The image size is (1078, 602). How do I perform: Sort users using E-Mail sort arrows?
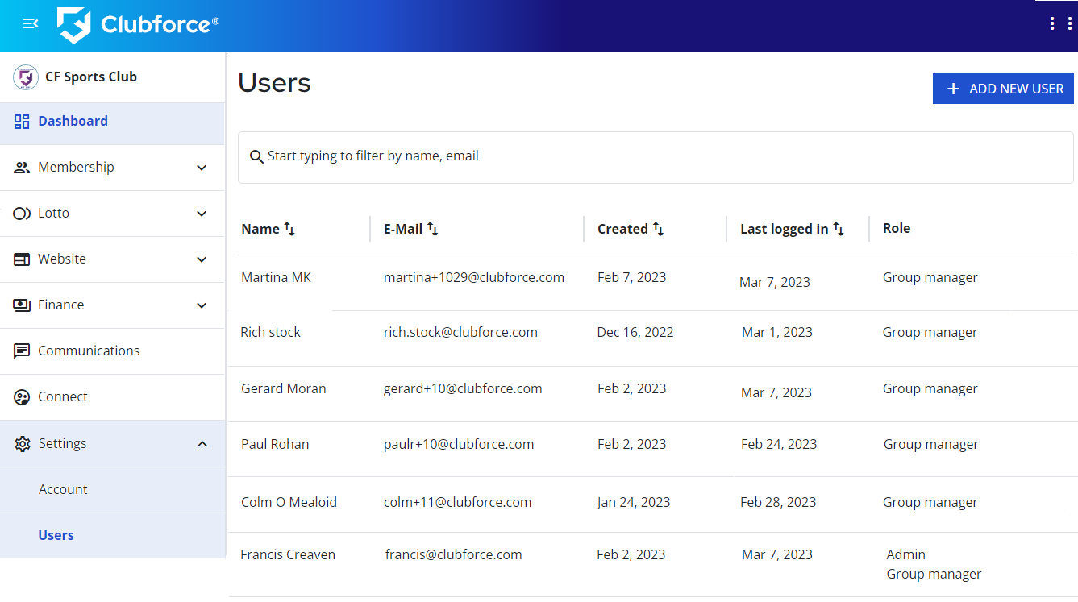pos(432,229)
